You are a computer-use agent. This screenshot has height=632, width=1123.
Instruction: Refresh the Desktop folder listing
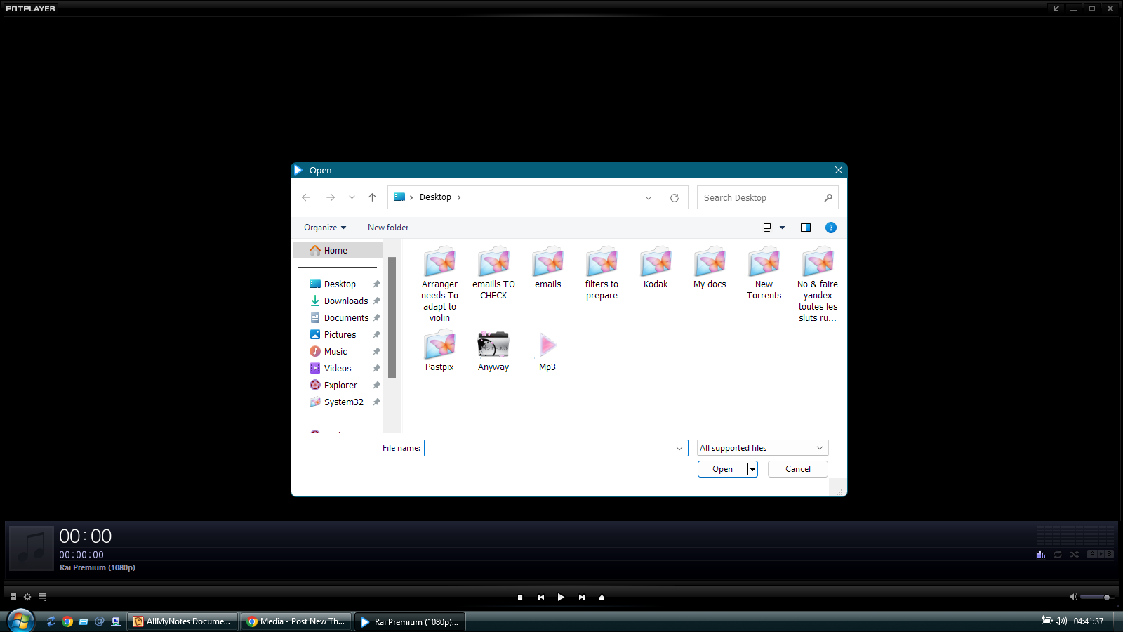point(675,198)
